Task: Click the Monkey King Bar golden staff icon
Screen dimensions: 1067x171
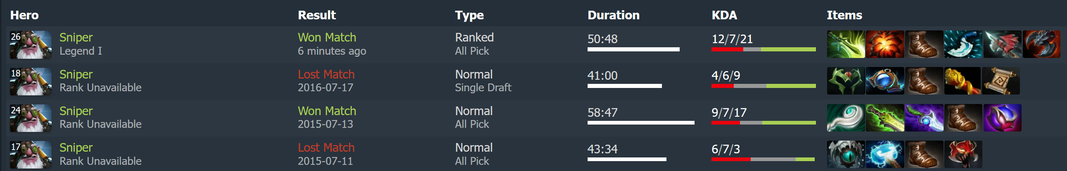Action: [963, 81]
